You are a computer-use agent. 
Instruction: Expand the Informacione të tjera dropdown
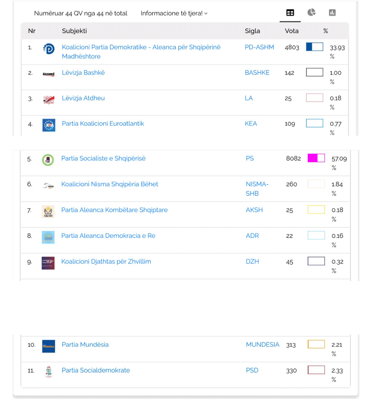coord(174,13)
